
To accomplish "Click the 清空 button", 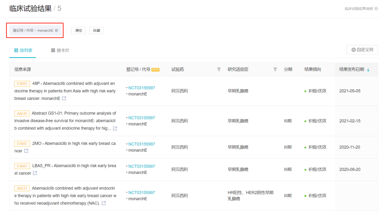I will click(78, 31).
